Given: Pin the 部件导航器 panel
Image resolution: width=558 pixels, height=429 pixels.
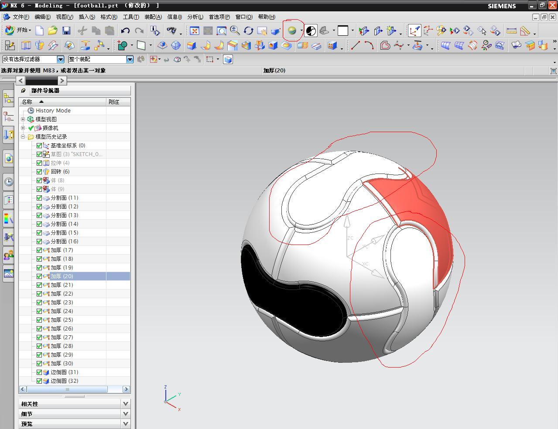Looking at the screenshot, I should coord(24,91).
